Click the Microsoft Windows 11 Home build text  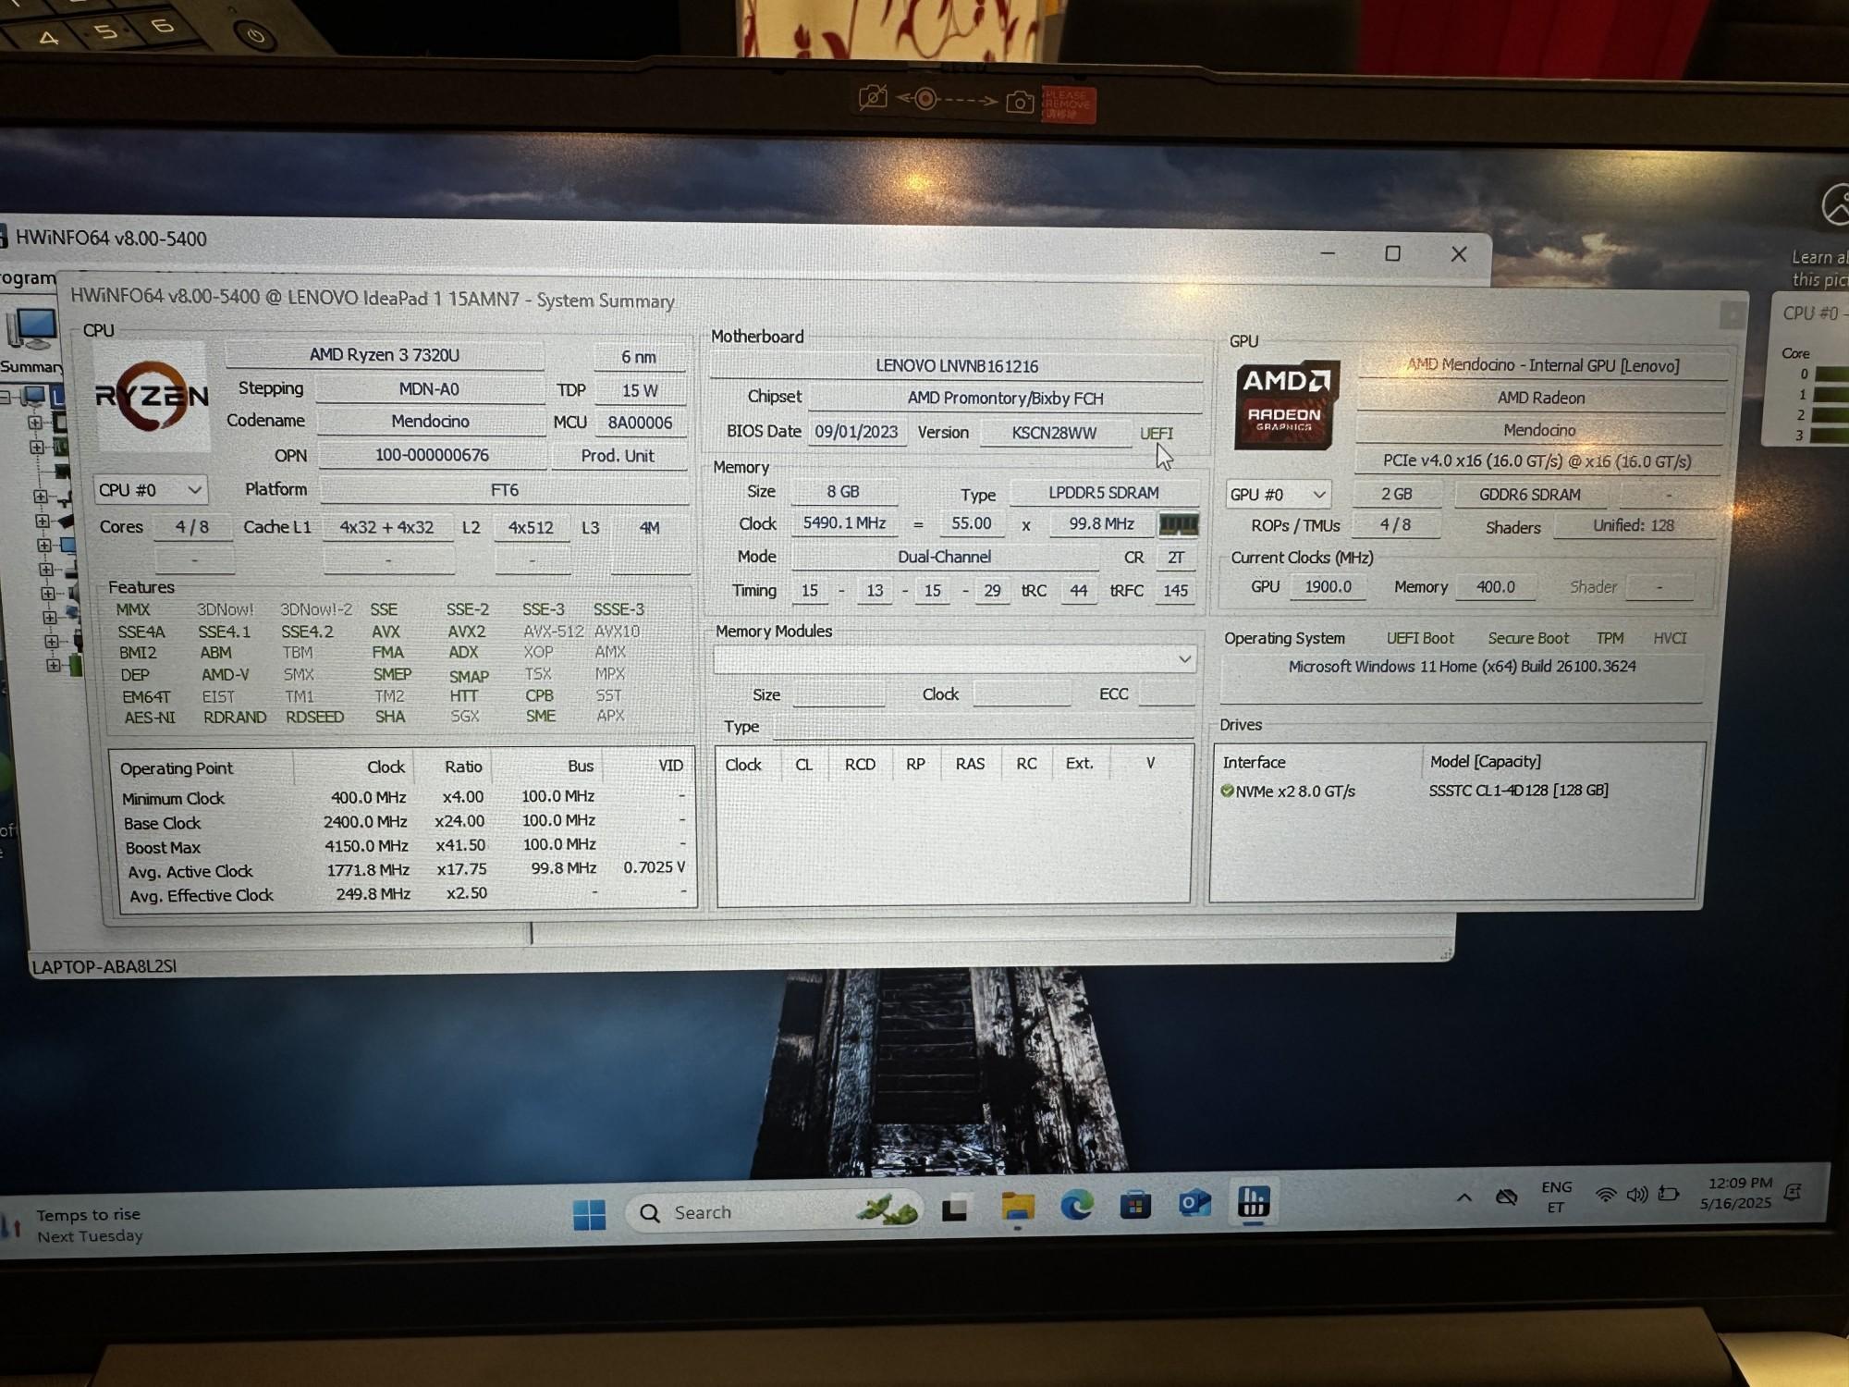pyautogui.click(x=1462, y=667)
